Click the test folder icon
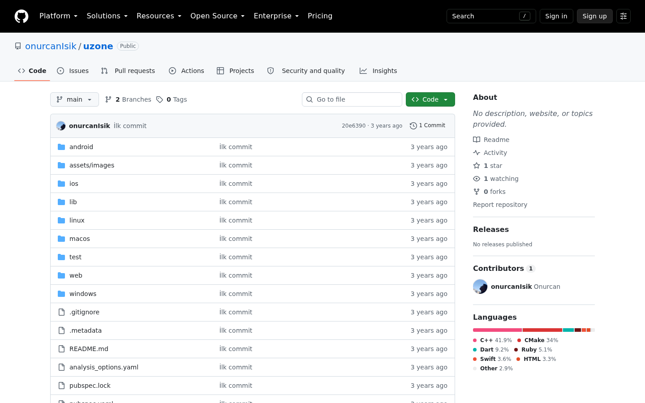The image size is (645, 403). (x=61, y=257)
